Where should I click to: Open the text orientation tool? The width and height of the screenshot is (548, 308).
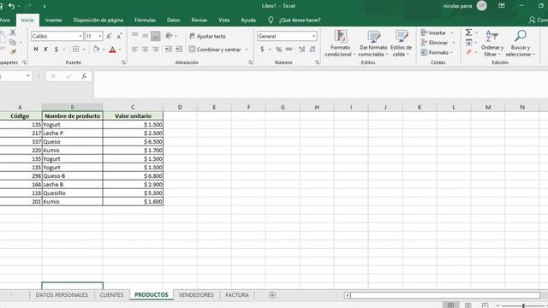point(170,36)
